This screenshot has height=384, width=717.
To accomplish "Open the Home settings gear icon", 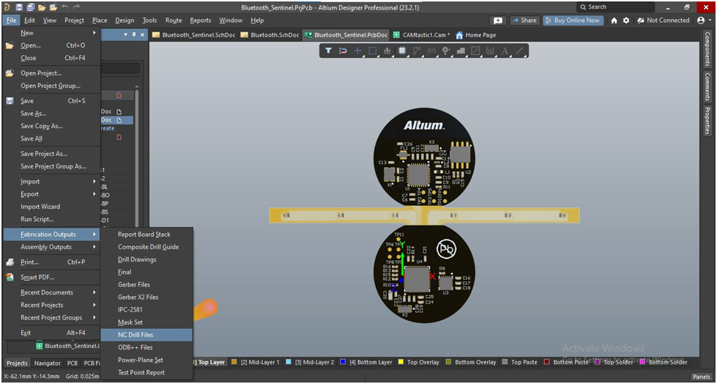I will point(626,21).
